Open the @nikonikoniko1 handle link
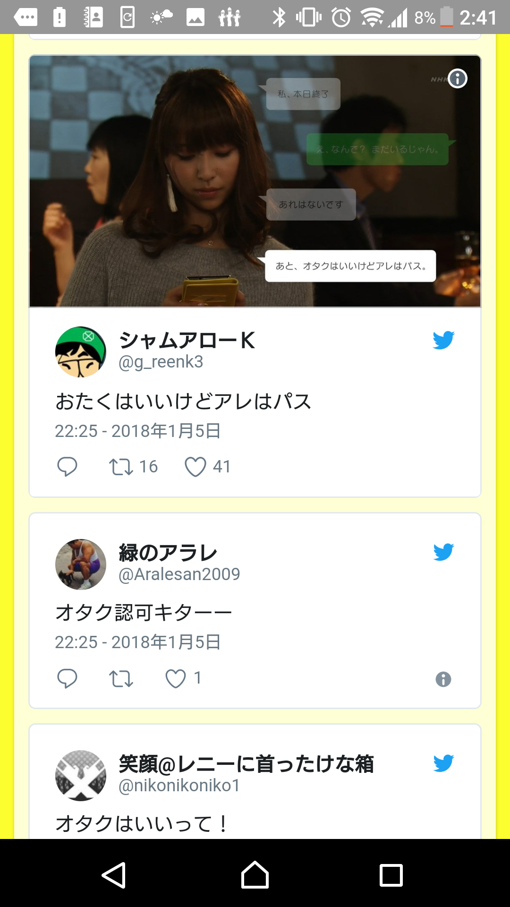The width and height of the screenshot is (510, 907). point(179,785)
